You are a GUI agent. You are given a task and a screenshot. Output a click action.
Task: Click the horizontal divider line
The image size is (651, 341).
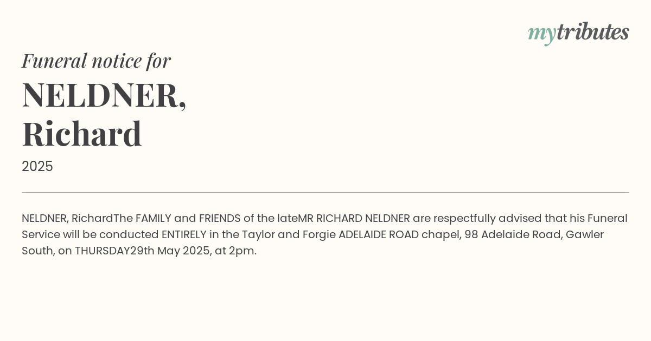click(325, 192)
